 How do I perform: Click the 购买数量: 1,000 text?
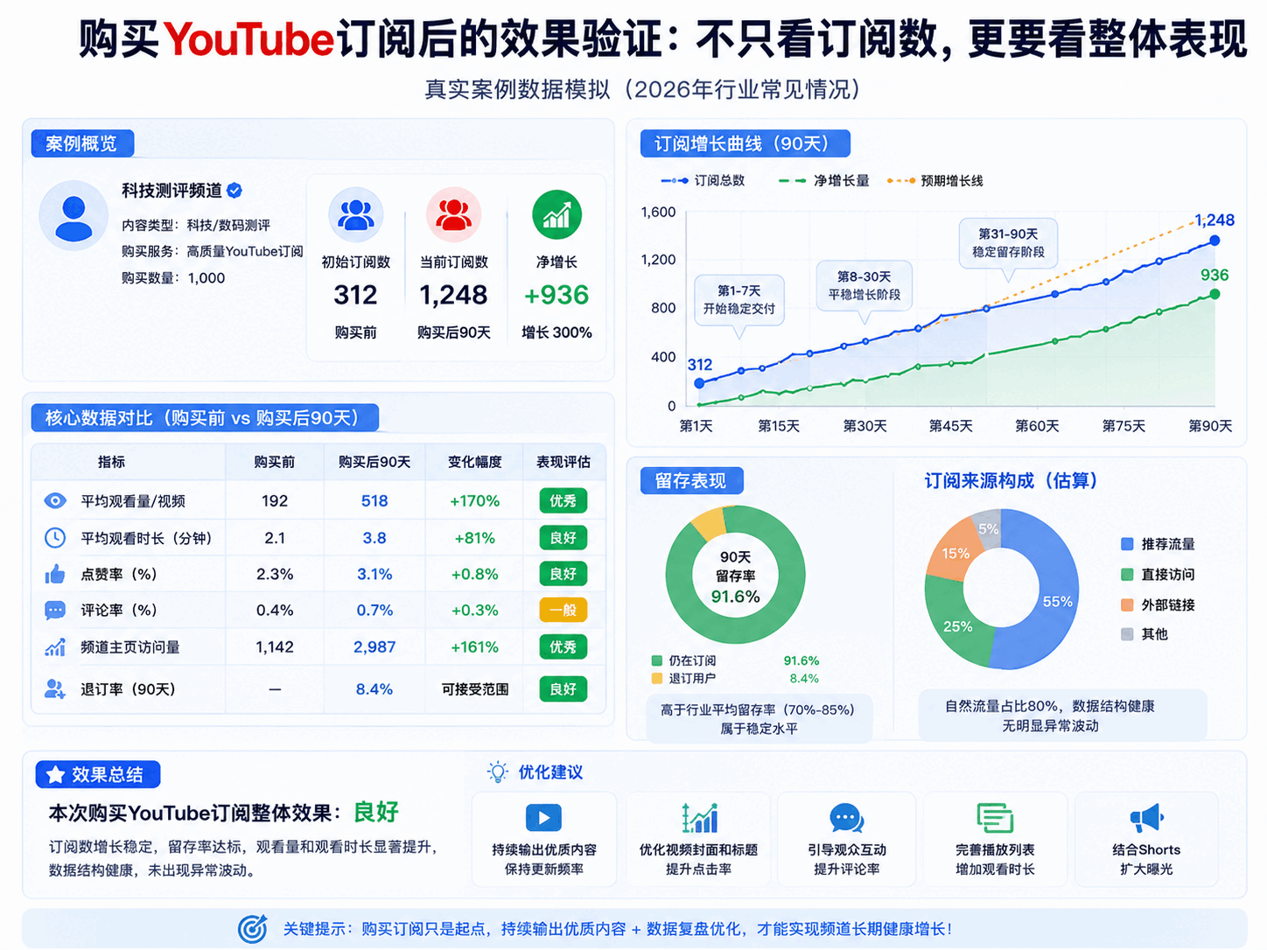click(x=173, y=278)
